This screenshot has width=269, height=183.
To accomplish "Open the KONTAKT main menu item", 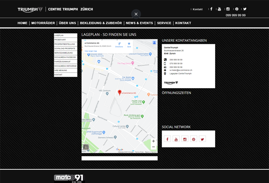I will point(183,23).
